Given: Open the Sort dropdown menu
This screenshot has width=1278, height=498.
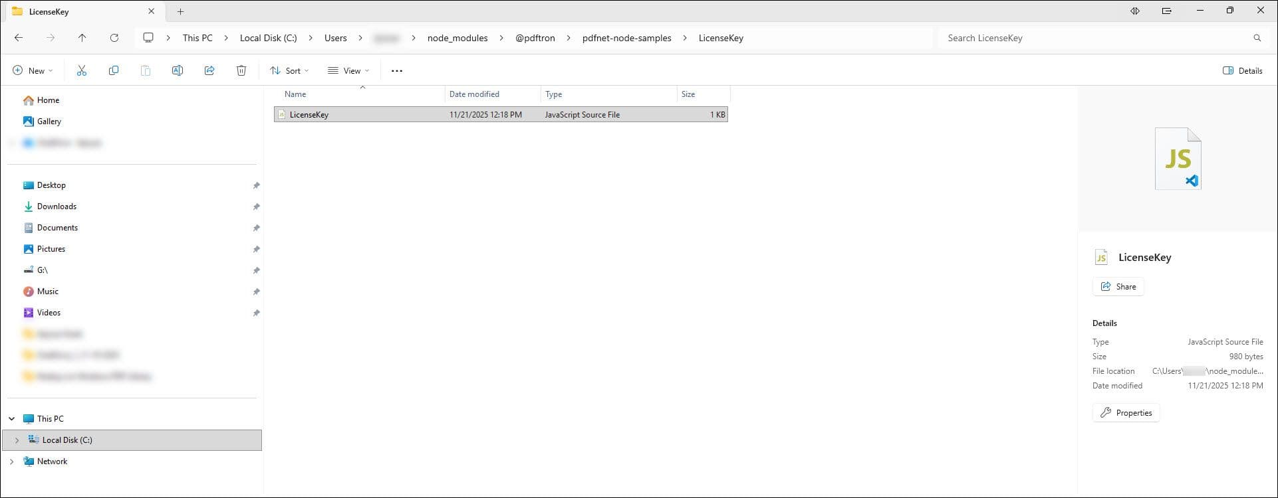Looking at the screenshot, I should 289,70.
